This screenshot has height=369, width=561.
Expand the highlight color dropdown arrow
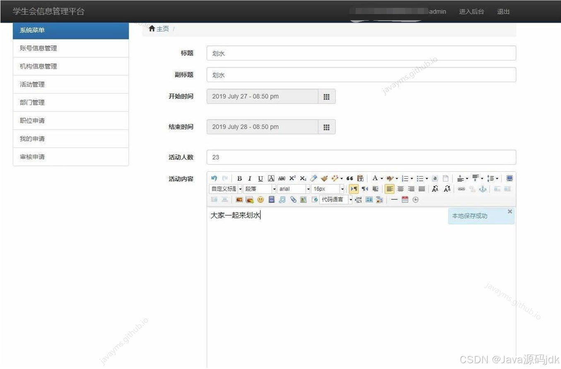click(x=397, y=179)
